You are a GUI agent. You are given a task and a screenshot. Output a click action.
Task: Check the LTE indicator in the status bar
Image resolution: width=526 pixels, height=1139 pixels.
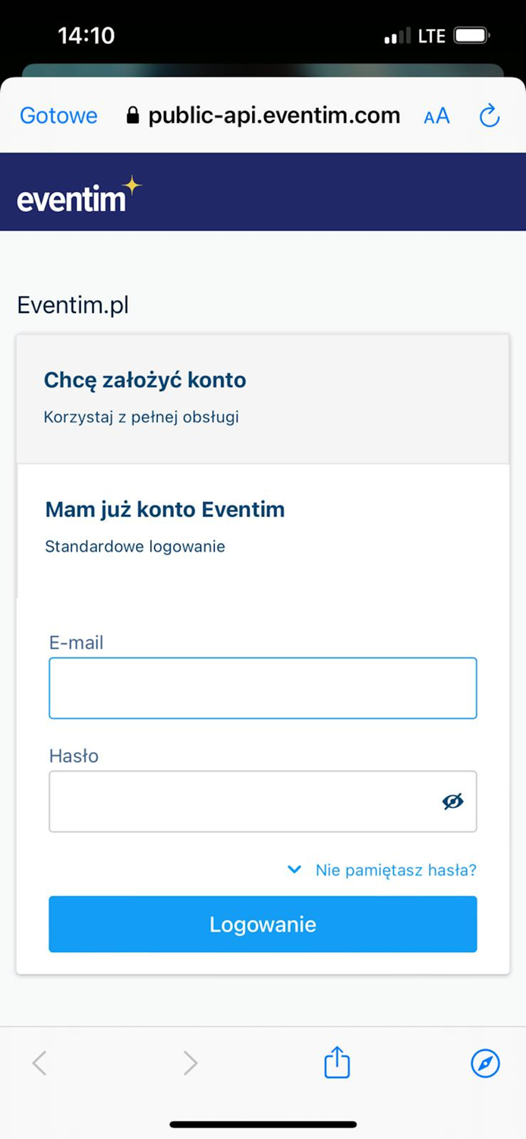click(x=430, y=35)
